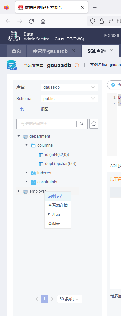Open the 50条/页 page size dropdown
The image size is (121, 316).
point(70,299)
